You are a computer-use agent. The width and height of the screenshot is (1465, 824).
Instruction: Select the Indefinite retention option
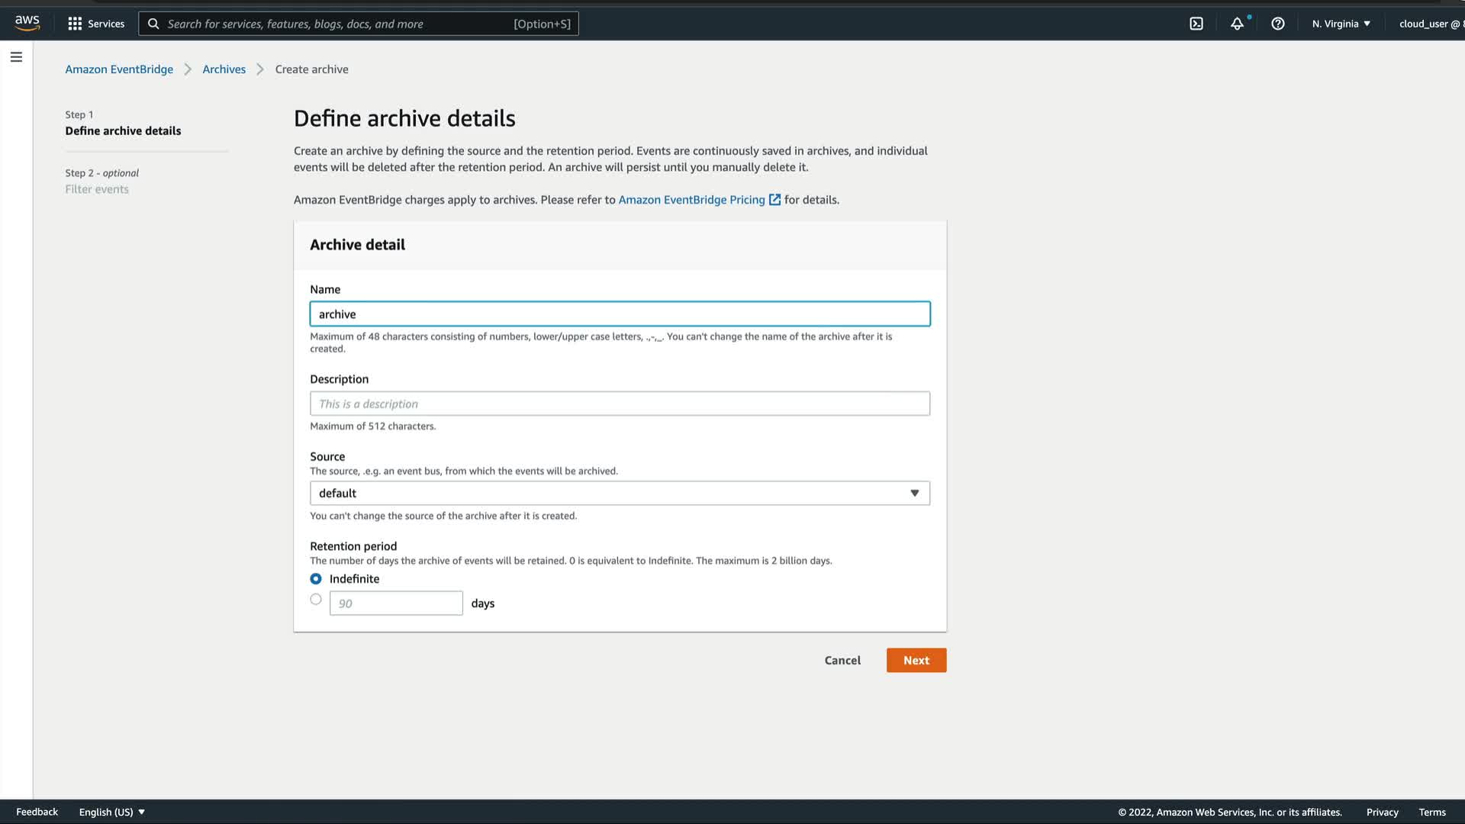316,579
